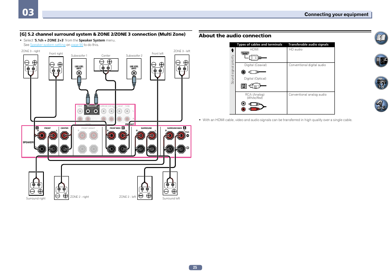391x277 pixels.
Task: Click the 'SURROUND BACK' terminal label
Action: (175, 128)
